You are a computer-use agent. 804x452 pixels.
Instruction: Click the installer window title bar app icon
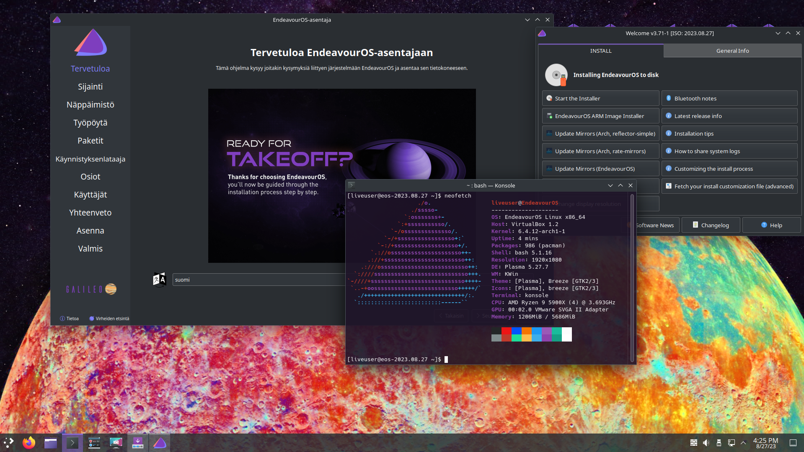pos(57,20)
